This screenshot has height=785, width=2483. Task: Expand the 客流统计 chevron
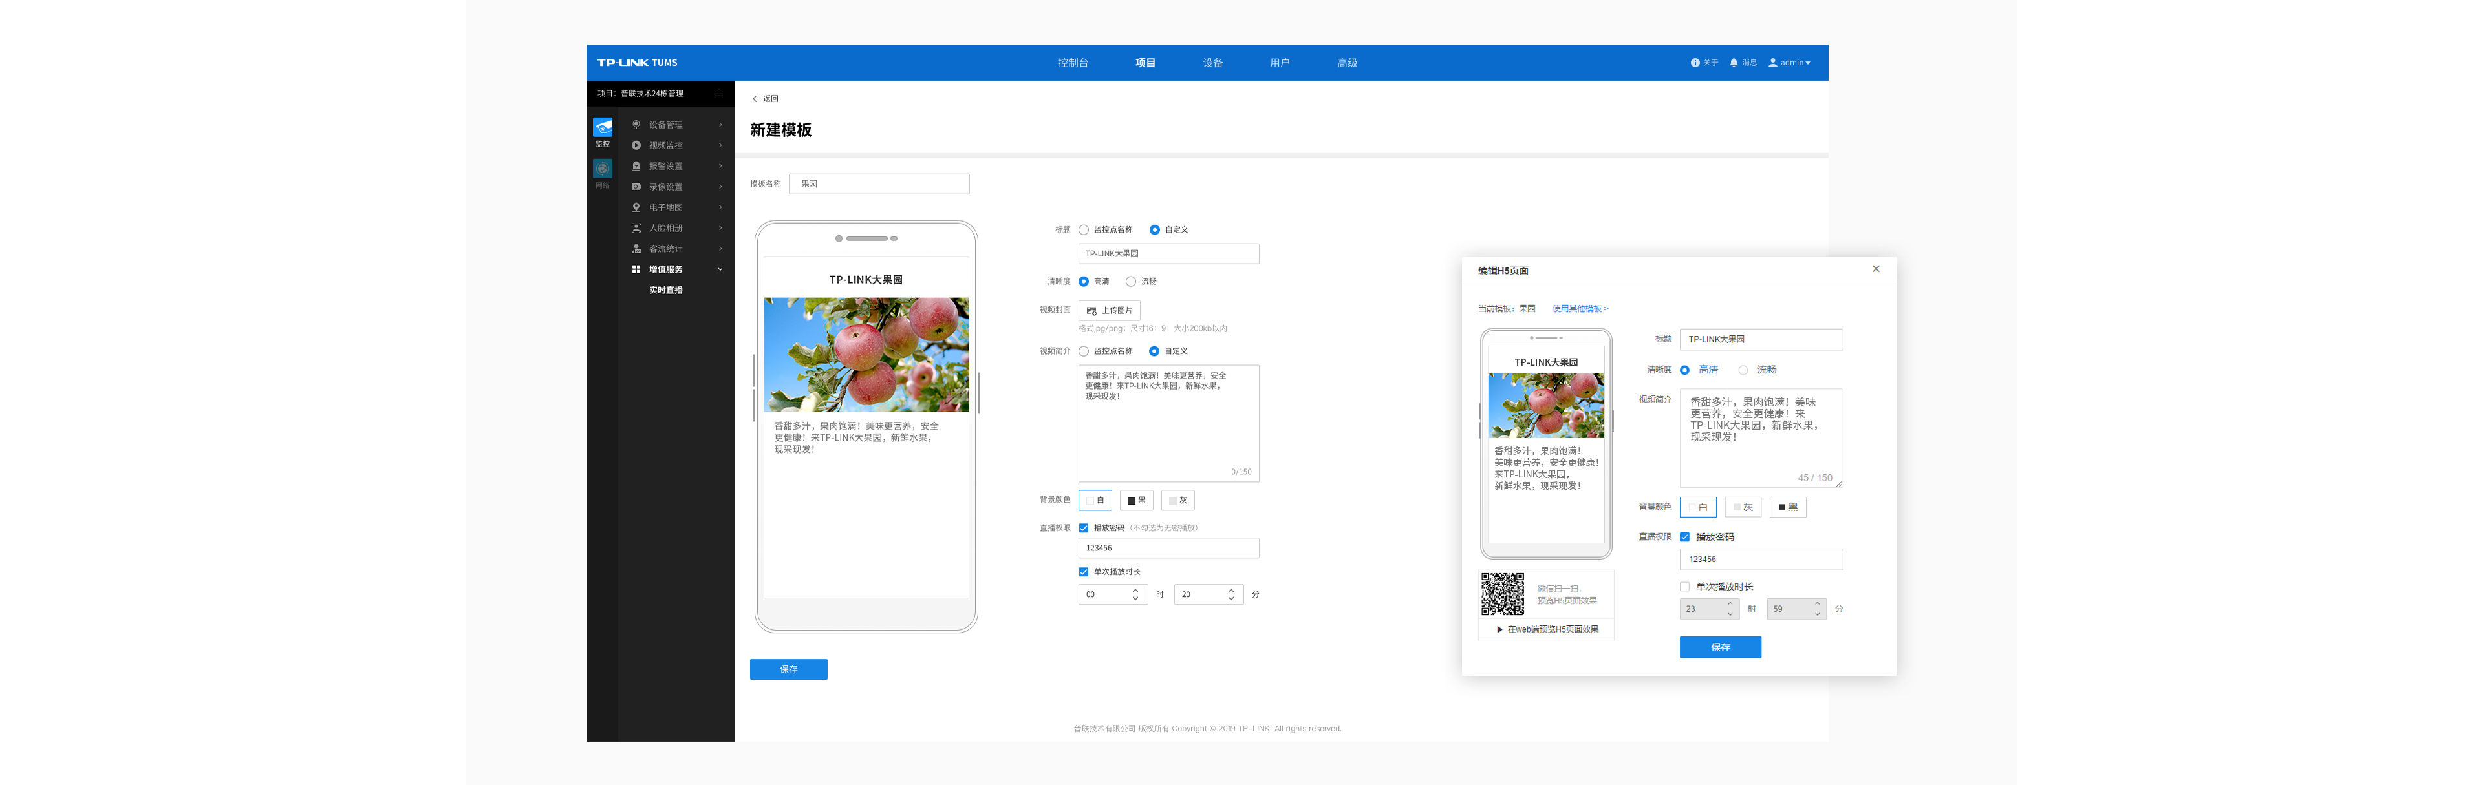point(720,249)
